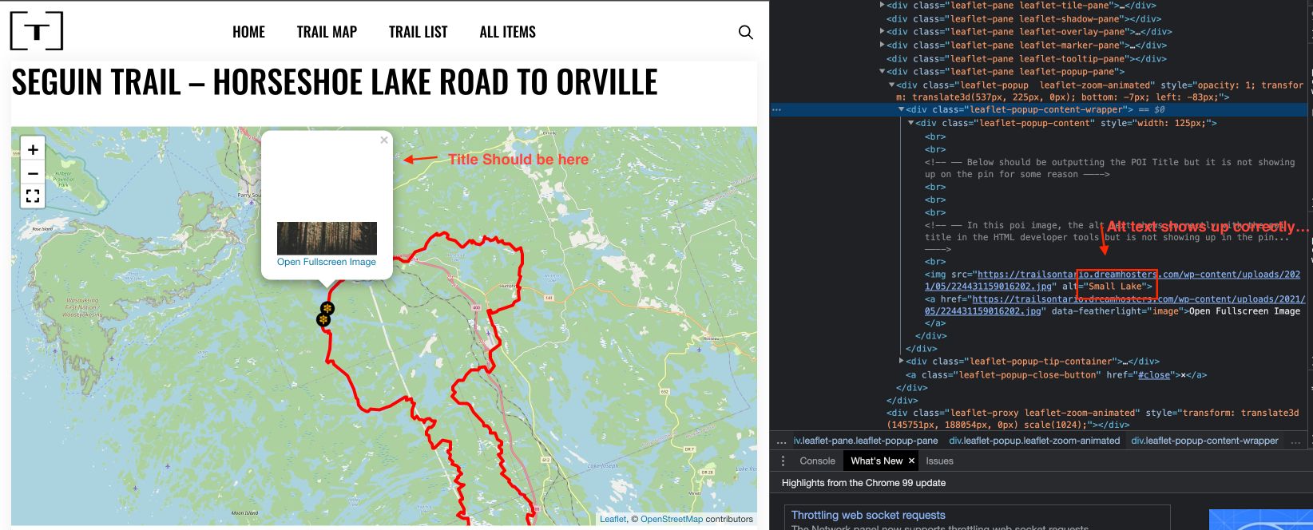Toggle map fullscreen view icon
The image size is (1313, 530).
pos(33,196)
